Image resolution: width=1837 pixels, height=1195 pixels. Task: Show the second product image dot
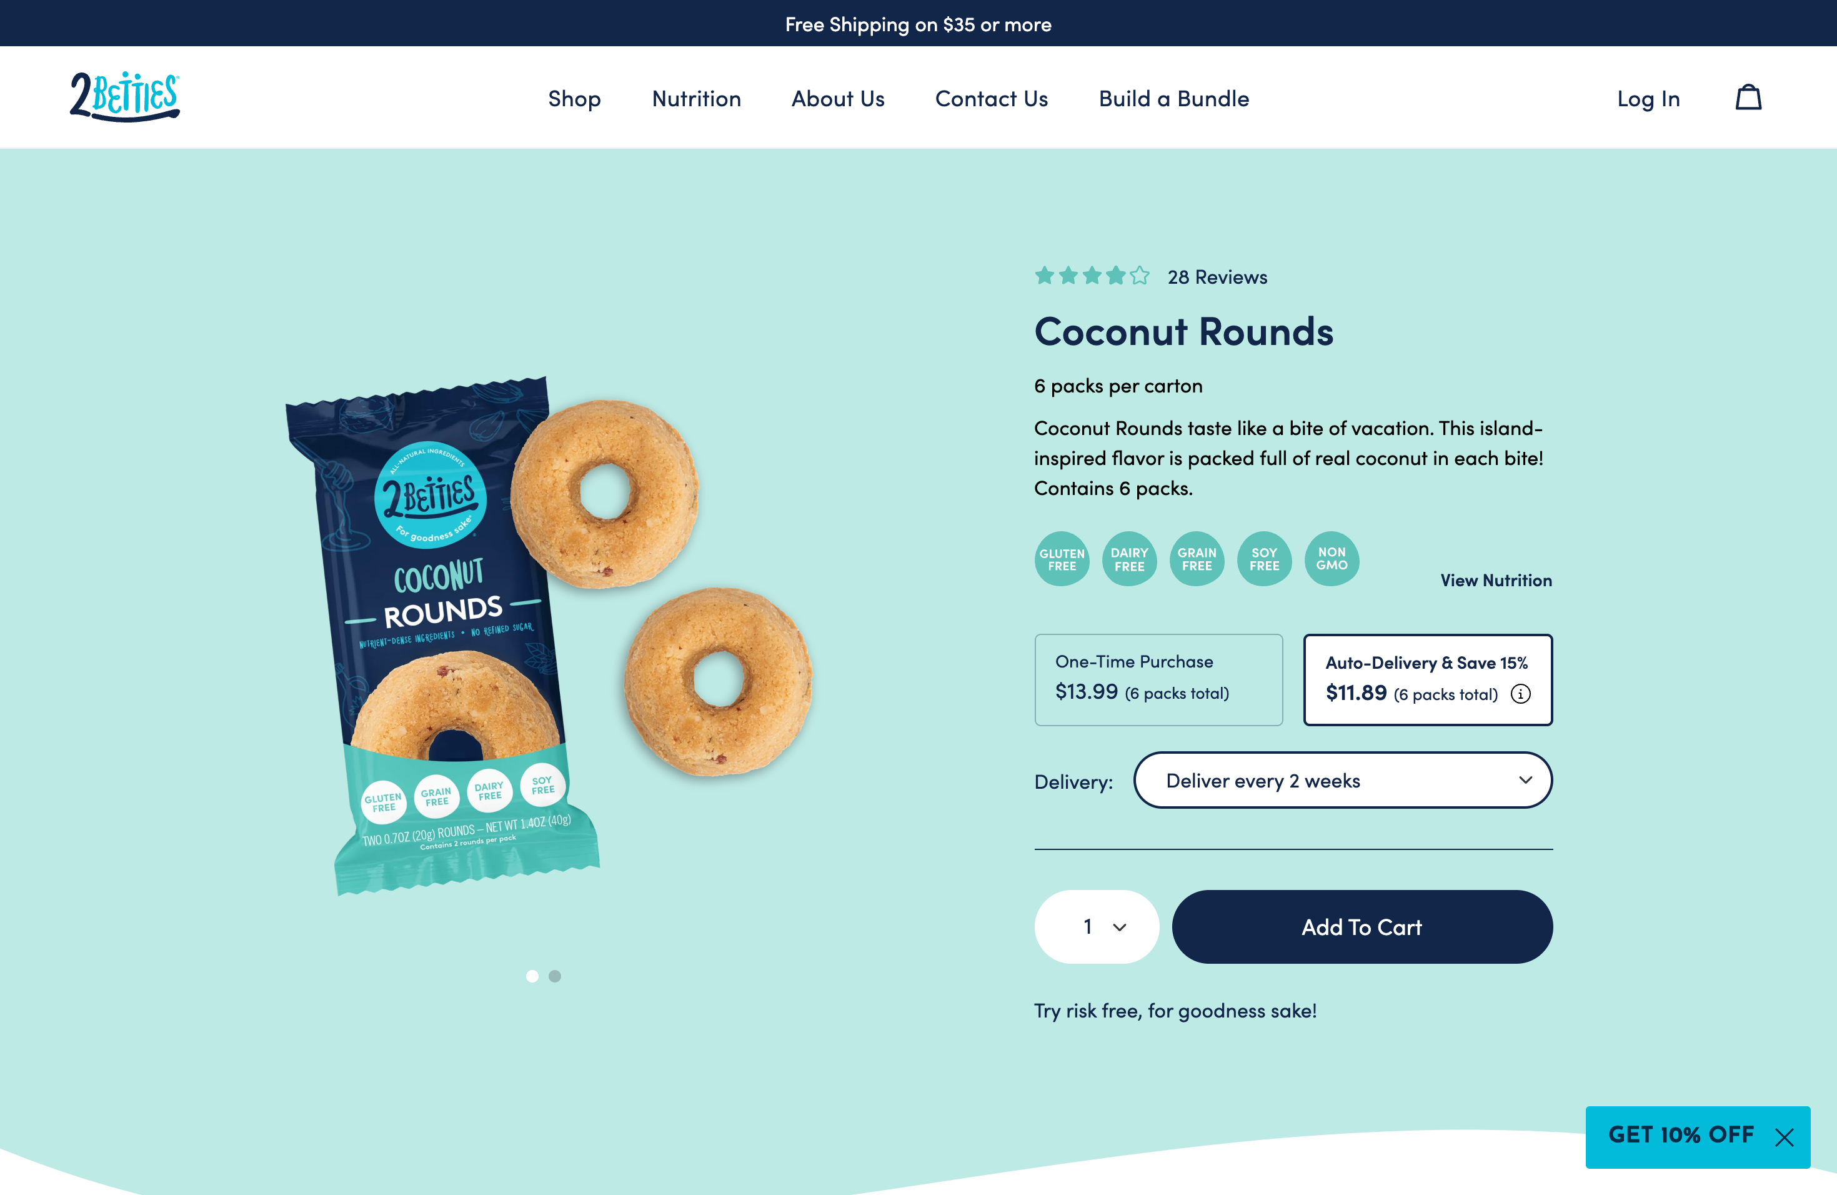pos(555,976)
